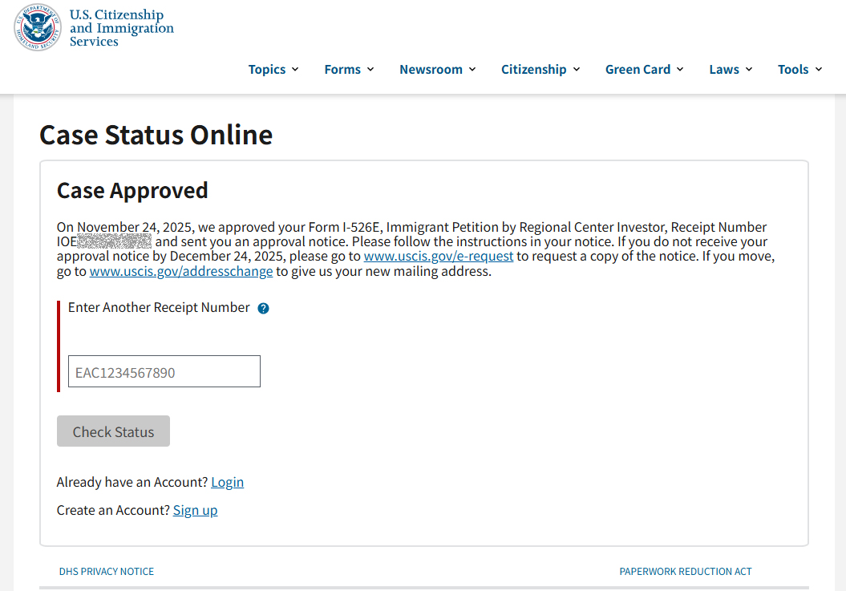Expand the Green Card menu
Image resolution: width=846 pixels, height=591 pixels.
(x=645, y=70)
